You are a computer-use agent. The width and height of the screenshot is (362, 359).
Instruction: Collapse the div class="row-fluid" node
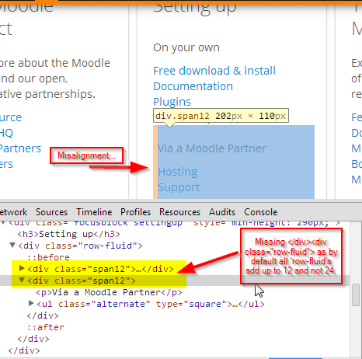pyautogui.click(x=12, y=245)
